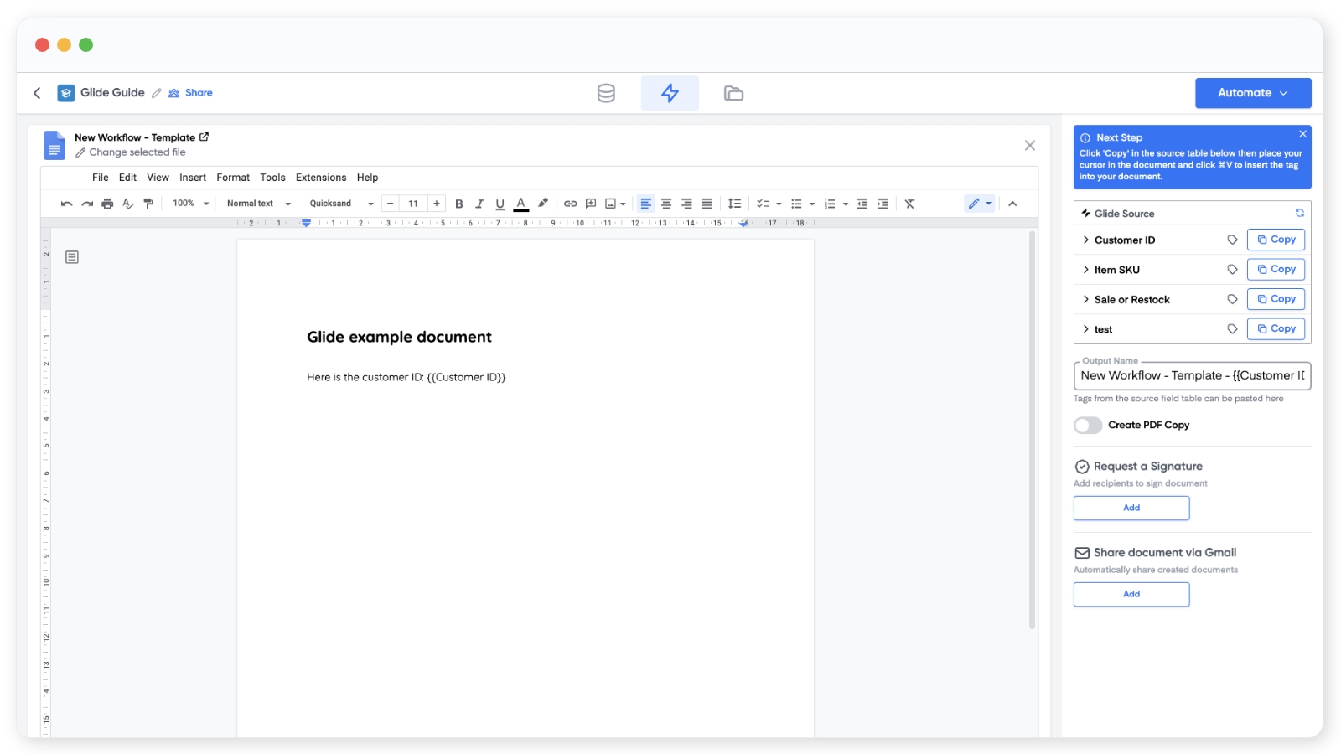This screenshot has height=754, width=1341.
Task: Click the clear formatting icon
Action: pos(909,204)
